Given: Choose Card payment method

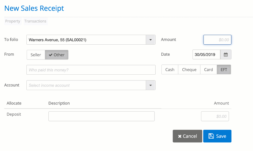Looking at the screenshot, I should [x=208, y=70].
